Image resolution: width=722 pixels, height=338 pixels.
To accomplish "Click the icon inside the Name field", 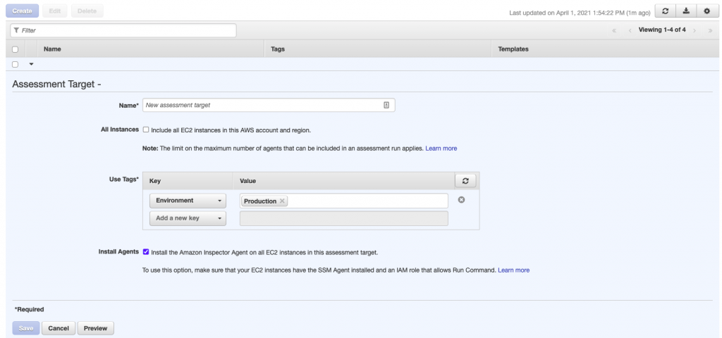I will pos(386,105).
